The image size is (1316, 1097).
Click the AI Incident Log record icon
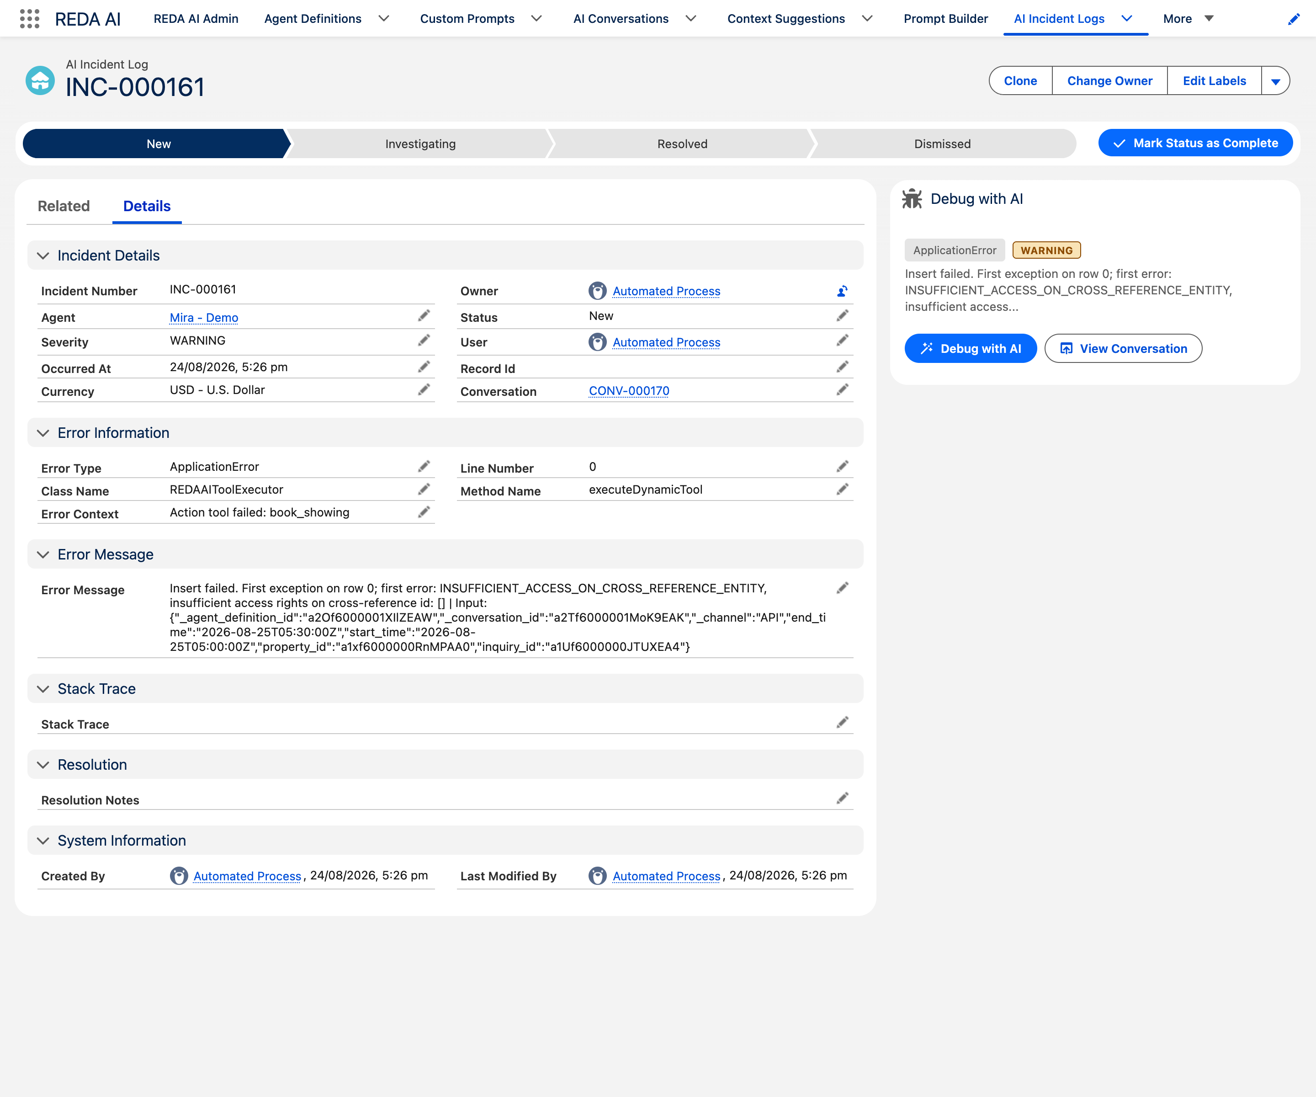[x=40, y=80]
